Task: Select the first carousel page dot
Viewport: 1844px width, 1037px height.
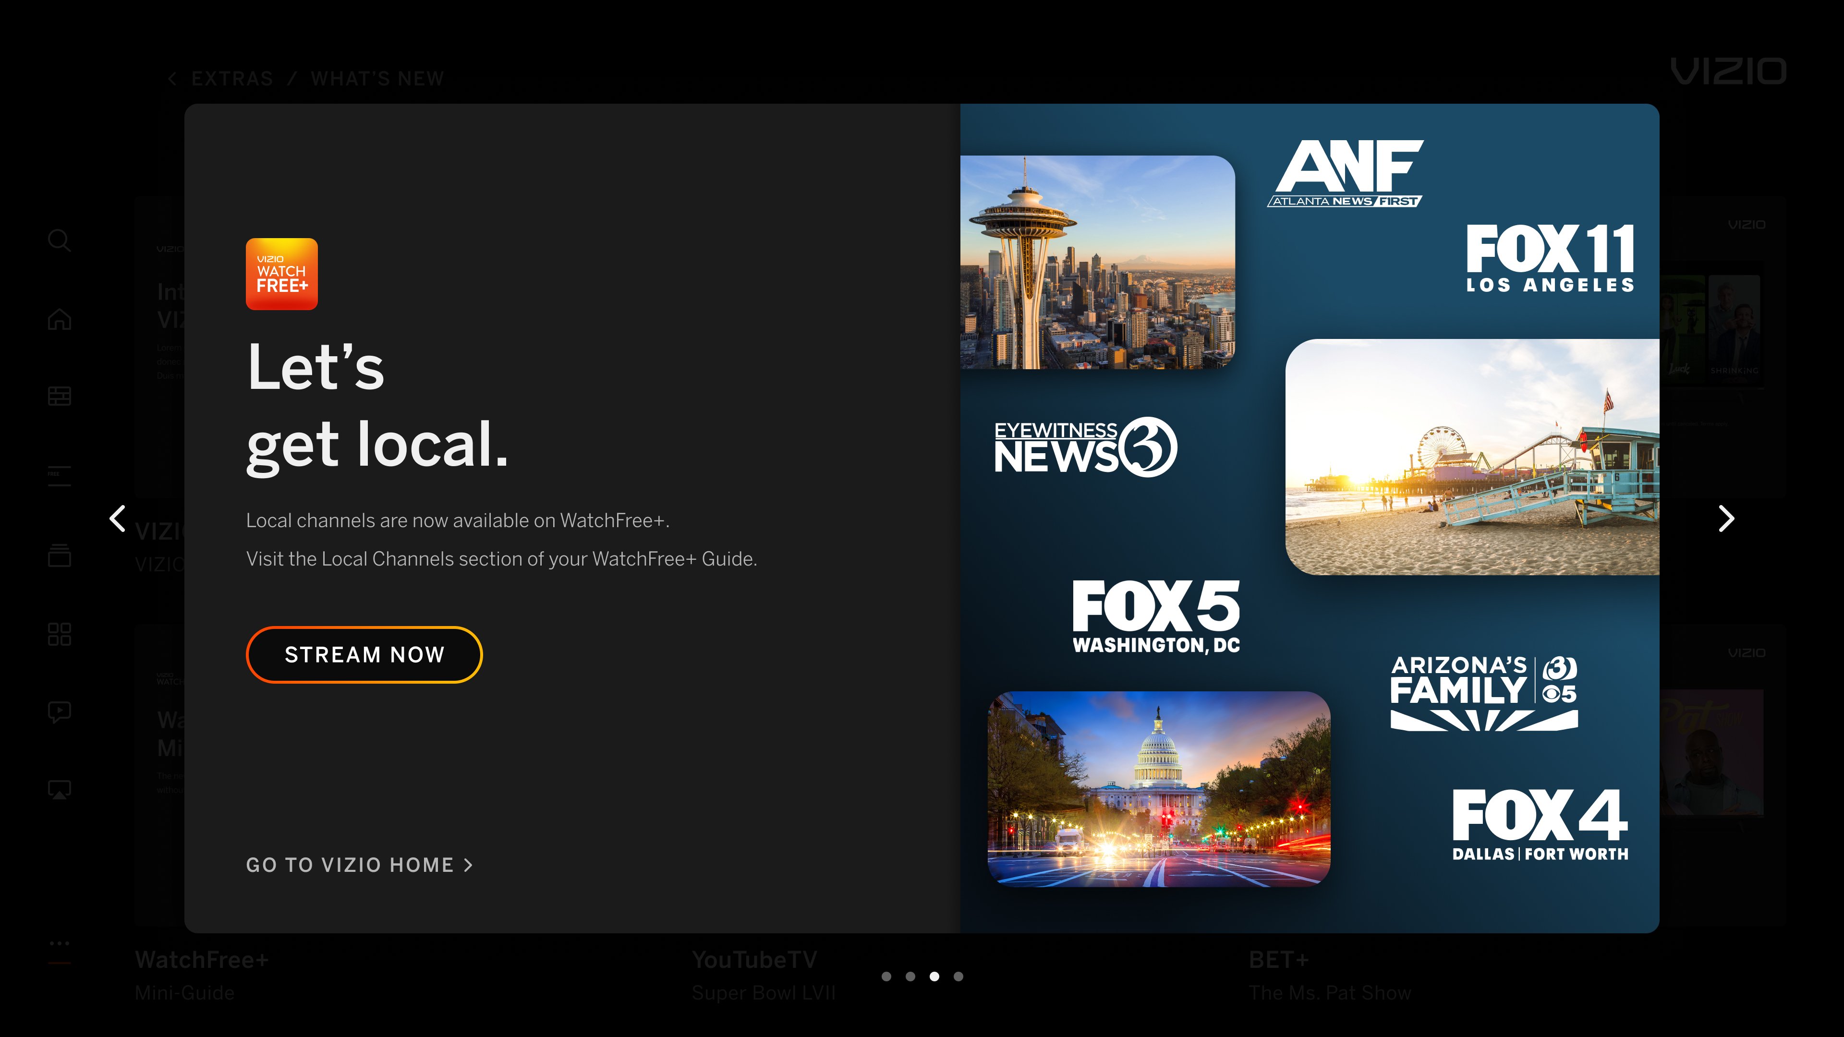Action: point(886,976)
